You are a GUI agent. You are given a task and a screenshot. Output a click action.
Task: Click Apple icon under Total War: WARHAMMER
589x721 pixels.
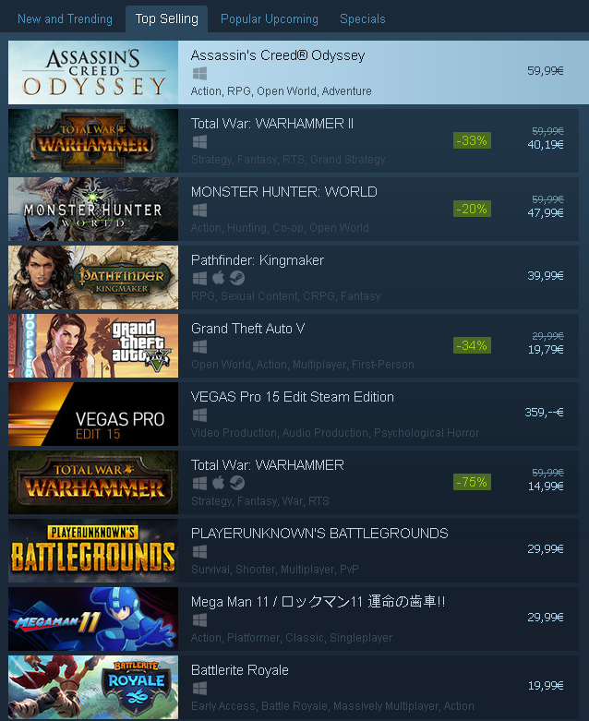click(219, 483)
